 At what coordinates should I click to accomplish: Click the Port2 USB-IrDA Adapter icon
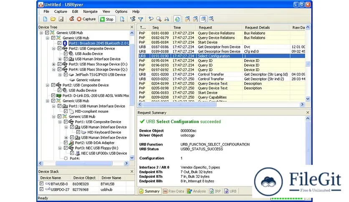(x=71, y=143)
